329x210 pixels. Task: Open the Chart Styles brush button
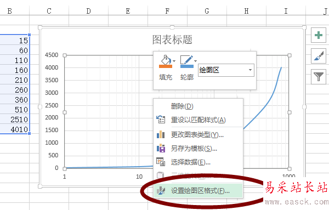(x=319, y=56)
